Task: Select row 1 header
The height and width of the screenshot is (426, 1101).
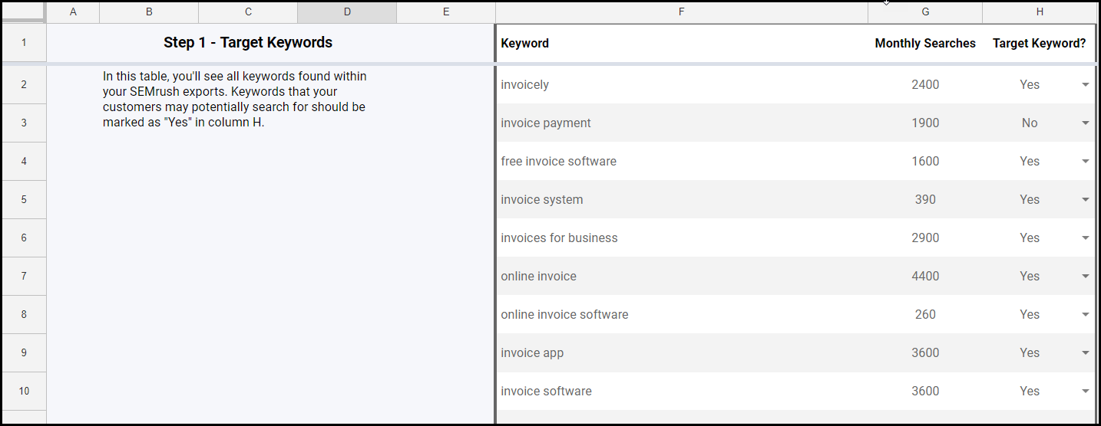Action: pyautogui.click(x=24, y=43)
